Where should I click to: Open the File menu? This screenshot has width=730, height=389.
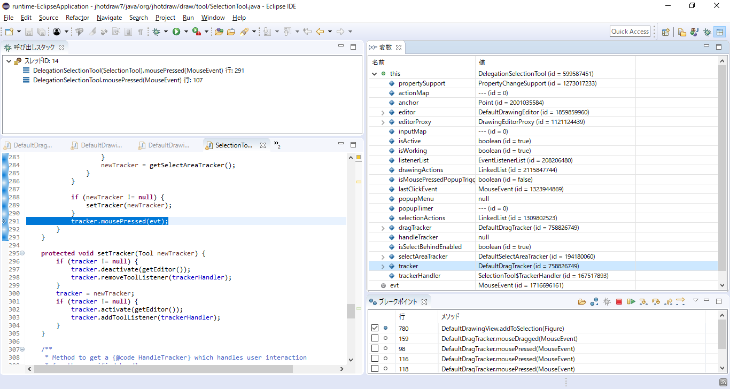(x=9, y=18)
